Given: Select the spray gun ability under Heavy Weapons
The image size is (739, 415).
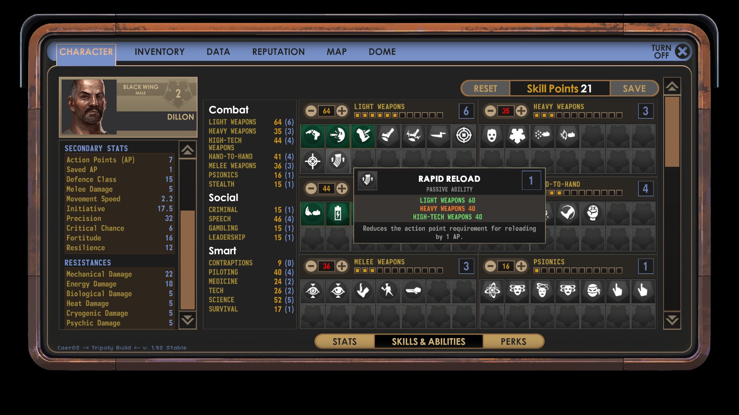Looking at the screenshot, I should coord(542,136).
